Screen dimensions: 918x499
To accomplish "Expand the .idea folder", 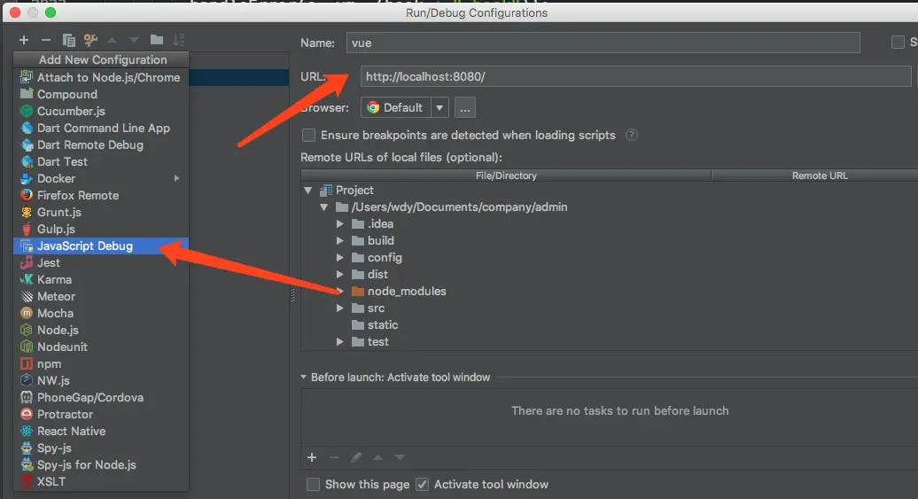I will coord(339,224).
